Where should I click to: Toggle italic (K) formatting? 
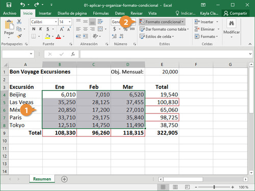(40, 29)
